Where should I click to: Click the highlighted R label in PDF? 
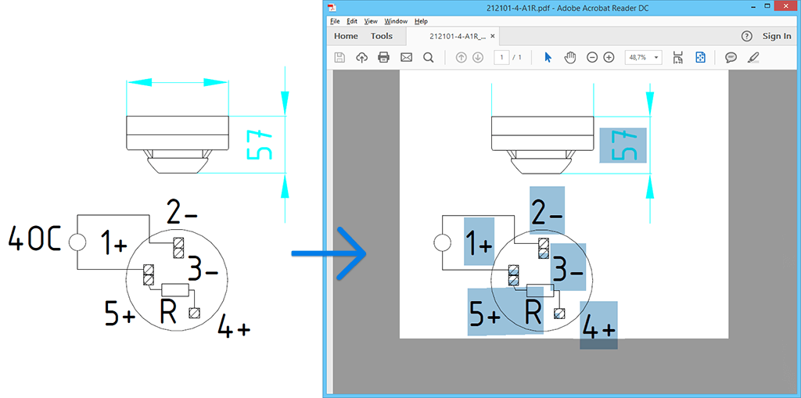[x=533, y=310]
